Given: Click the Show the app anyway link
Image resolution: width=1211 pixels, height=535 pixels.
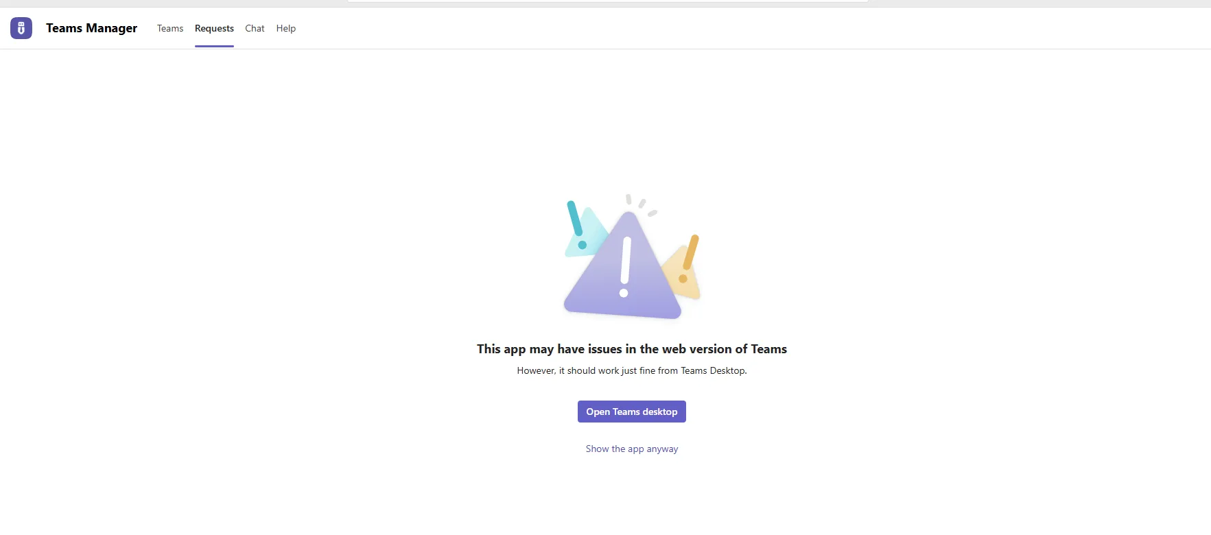Looking at the screenshot, I should click(632, 449).
